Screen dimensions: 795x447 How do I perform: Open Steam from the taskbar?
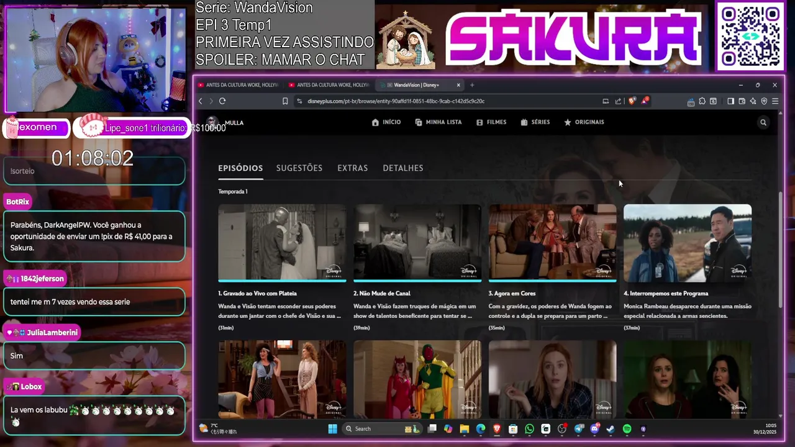(611, 429)
